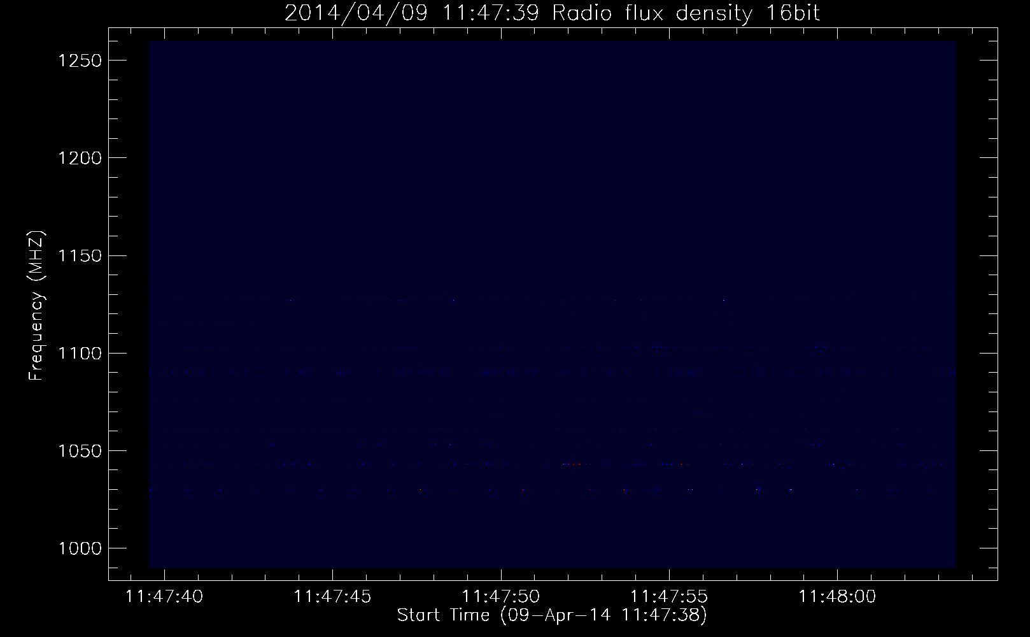Select the 1100 frequency axis label
Image resolution: width=1030 pixels, height=637 pixels.
(80, 354)
